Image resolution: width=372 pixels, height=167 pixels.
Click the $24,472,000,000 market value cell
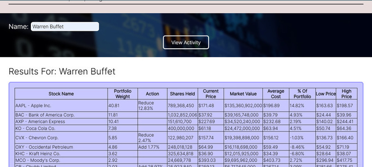click(243, 128)
